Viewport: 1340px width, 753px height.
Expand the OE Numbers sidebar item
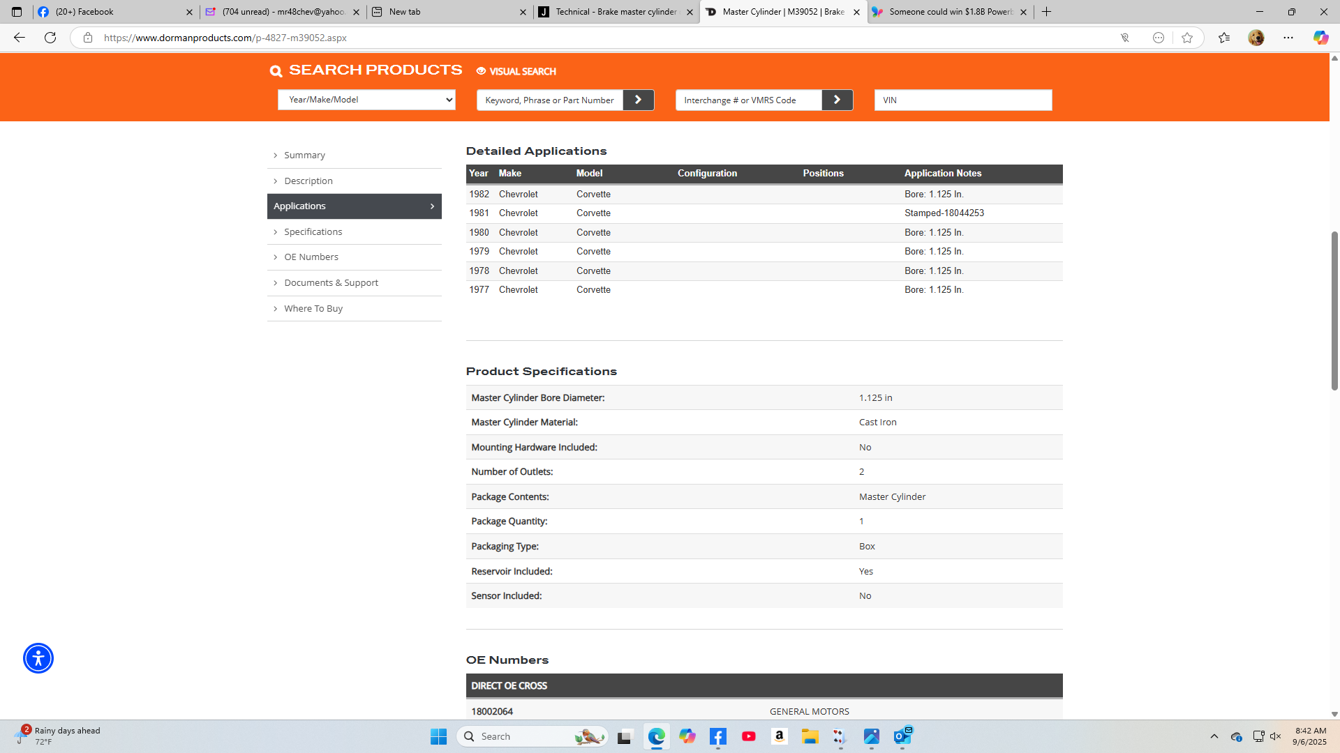coord(311,257)
